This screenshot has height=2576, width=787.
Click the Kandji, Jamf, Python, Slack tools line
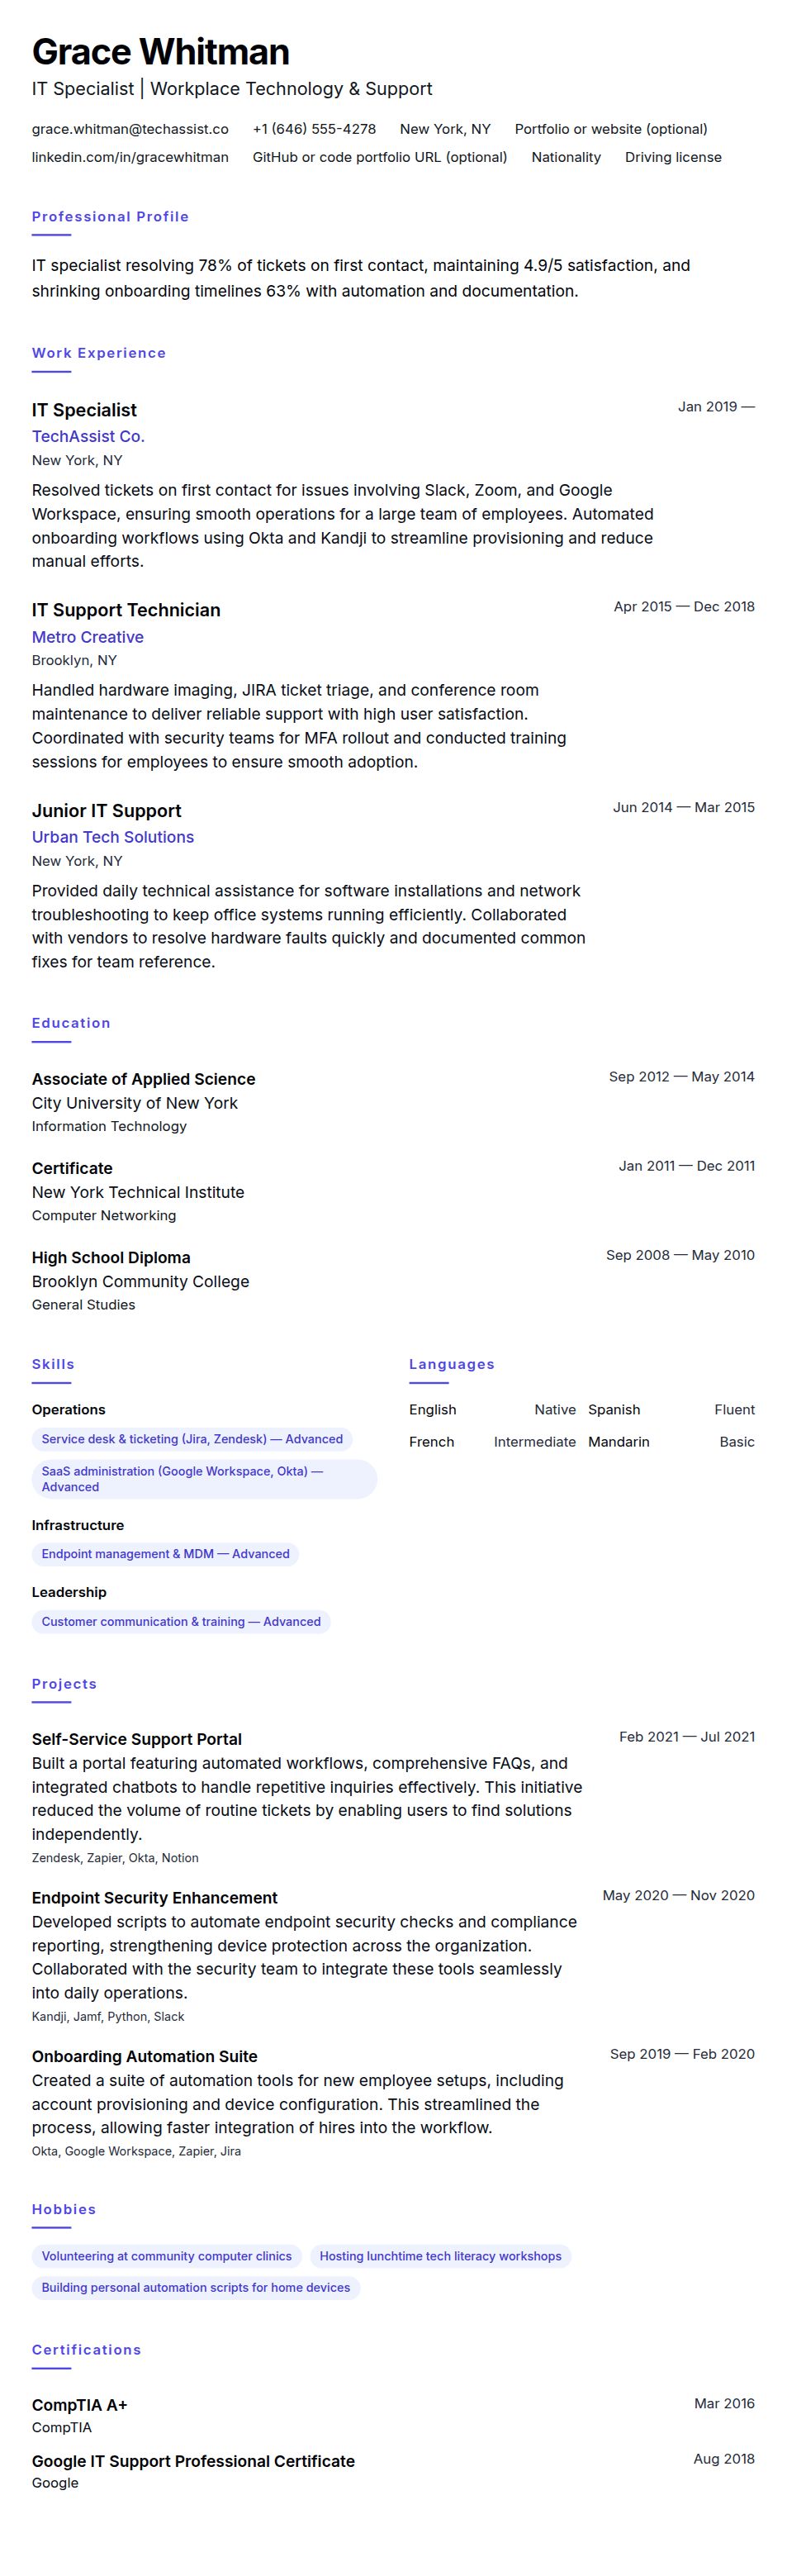[x=108, y=2016]
